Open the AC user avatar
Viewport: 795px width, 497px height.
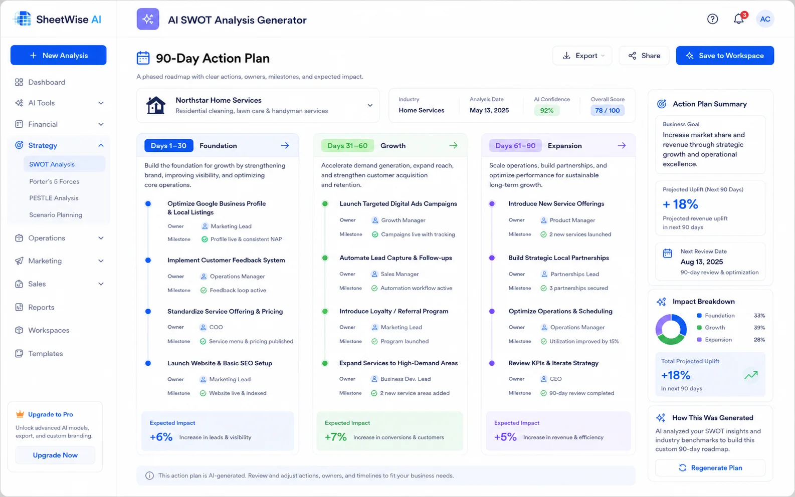[x=765, y=19]
